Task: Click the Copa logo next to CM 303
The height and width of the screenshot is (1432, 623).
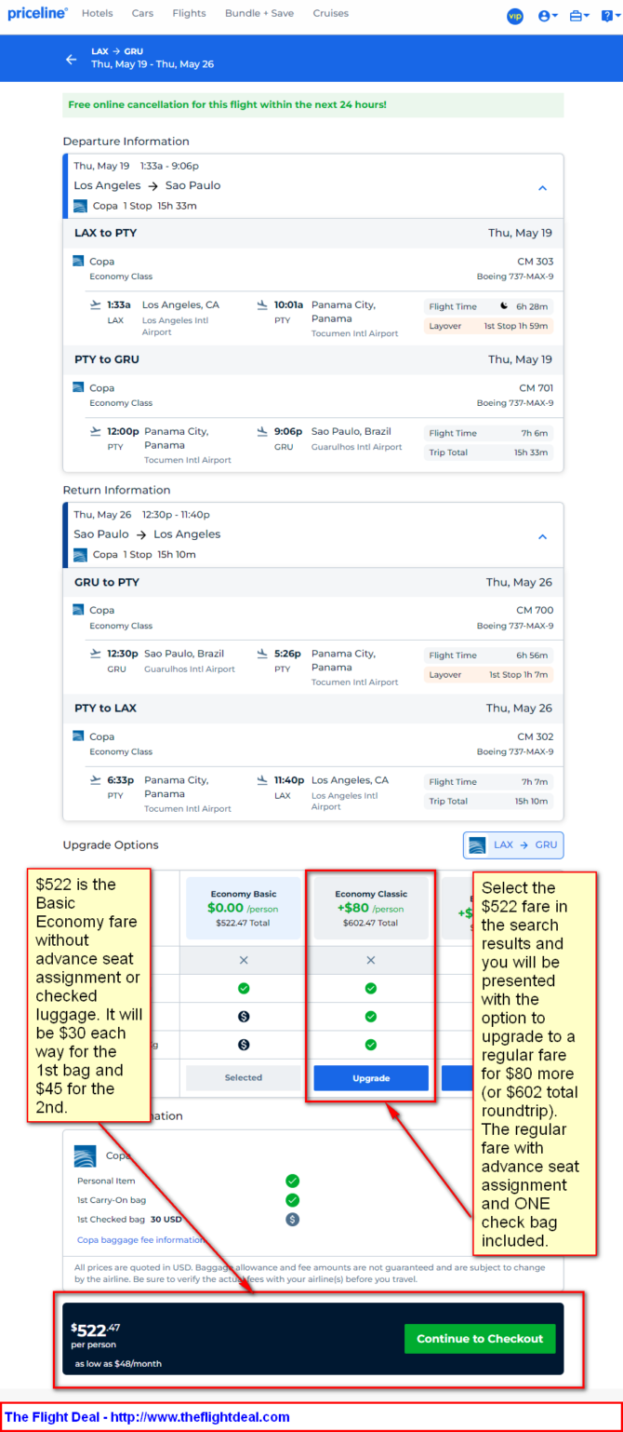Action: click(78, 261)
